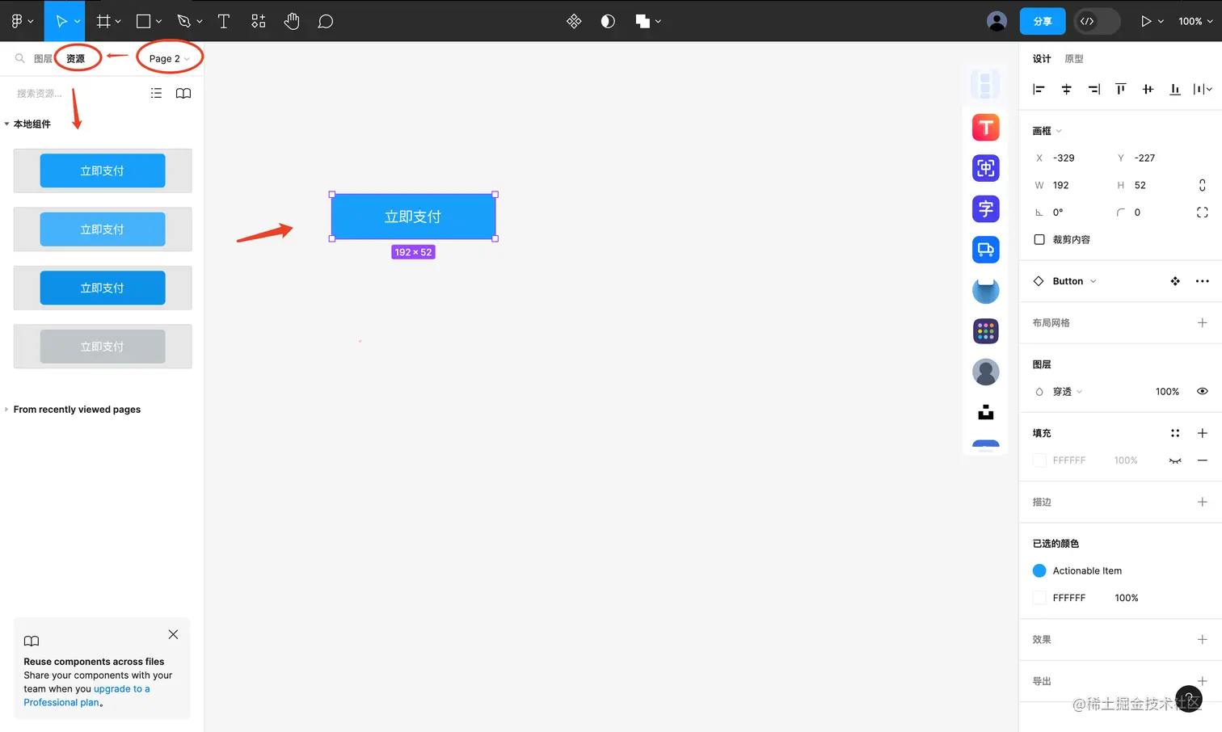
Task: Align left in design panel
Action: [x=1039, y=89]
